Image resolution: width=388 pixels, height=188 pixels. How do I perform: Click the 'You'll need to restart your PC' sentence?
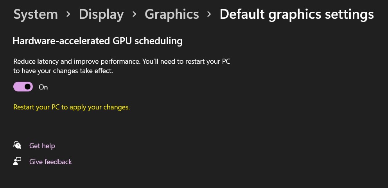[187, 61]
